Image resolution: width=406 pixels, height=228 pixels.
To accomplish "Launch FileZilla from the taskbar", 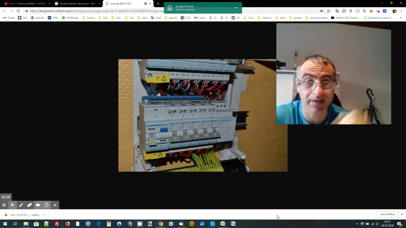I will click(x=57, y=224).
